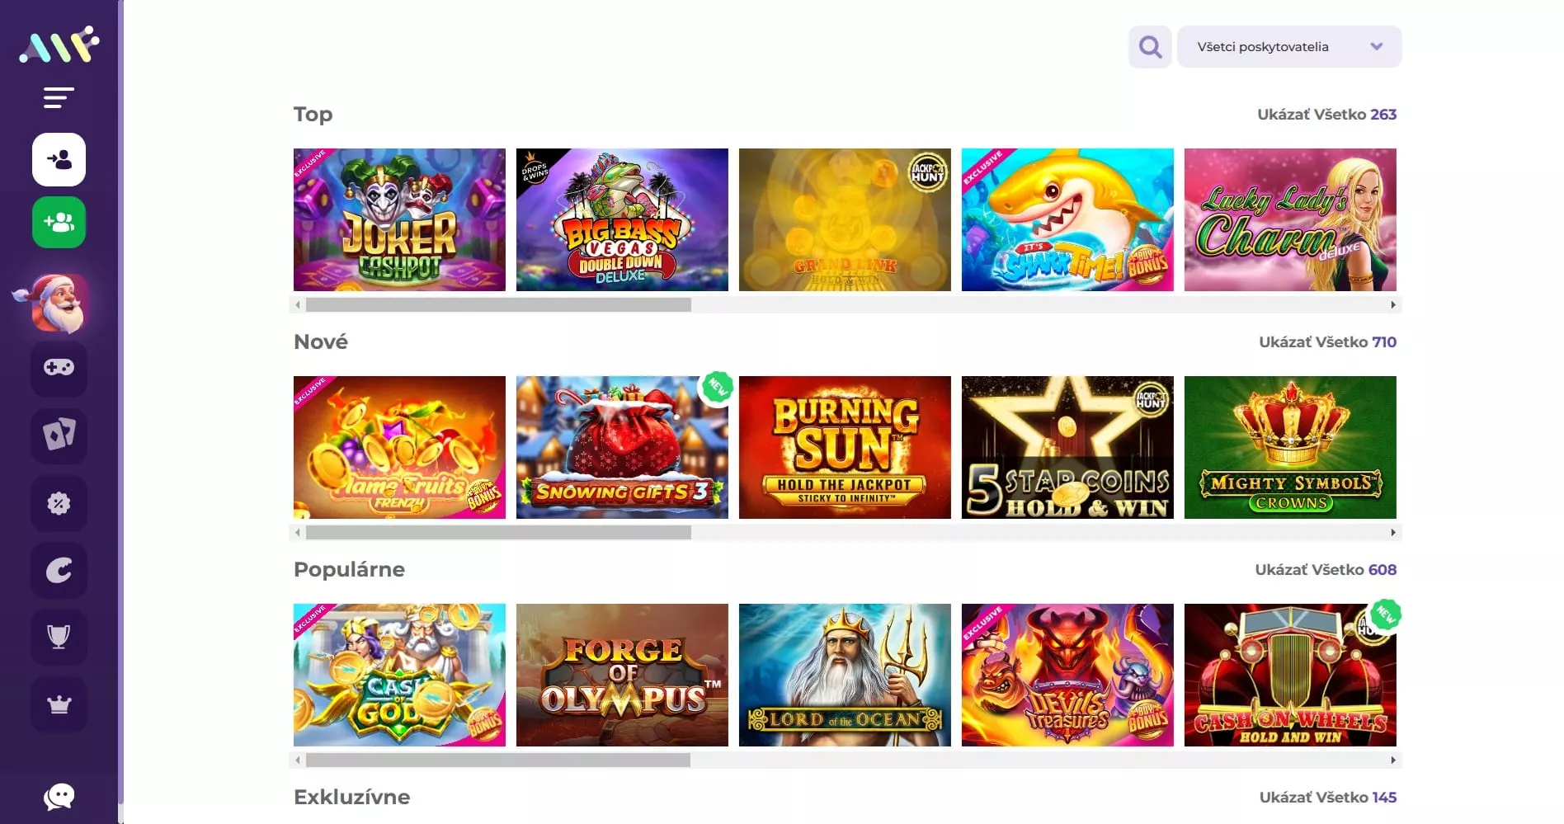Click Ukázať Všetko for Nové games

point(1326,341)
